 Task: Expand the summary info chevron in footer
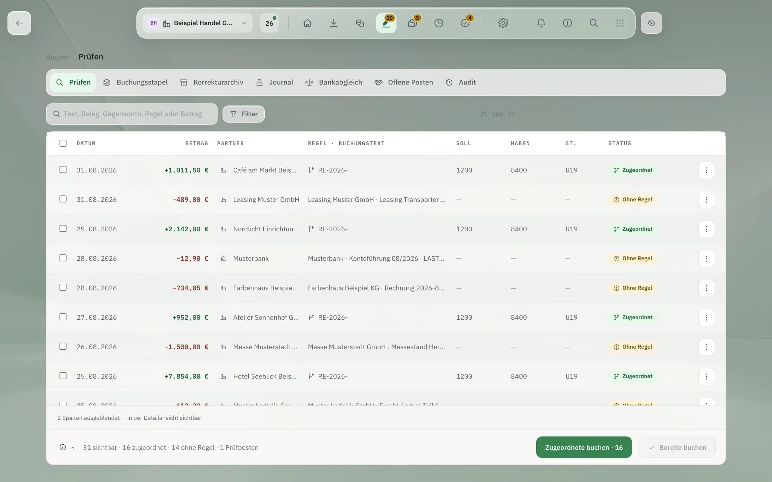coord(73,448)
